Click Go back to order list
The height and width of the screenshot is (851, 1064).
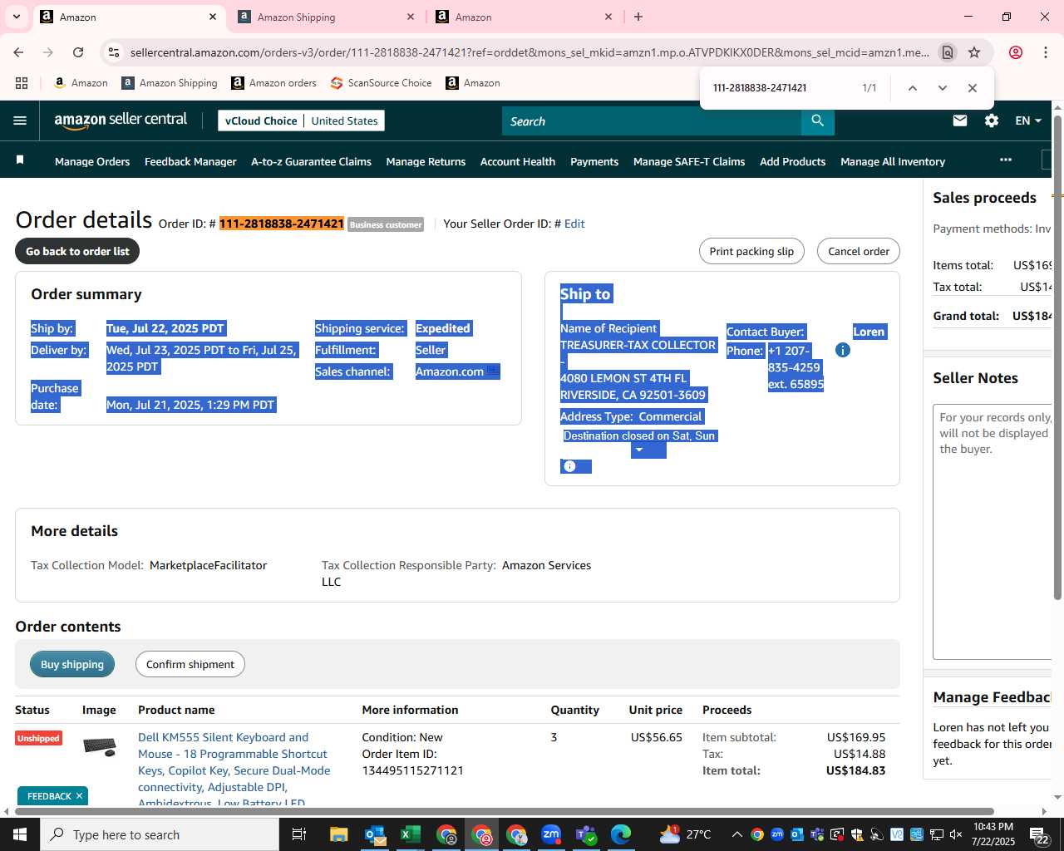tap(77, 251)
